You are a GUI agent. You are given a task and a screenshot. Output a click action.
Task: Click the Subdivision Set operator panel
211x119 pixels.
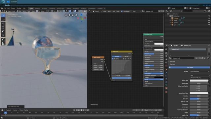pos(15,106)
